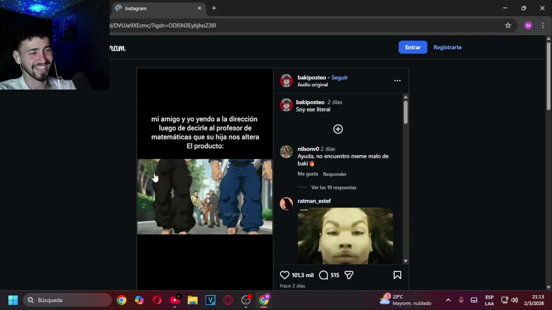Show hidden system tray icons

[x=448, y=300]
